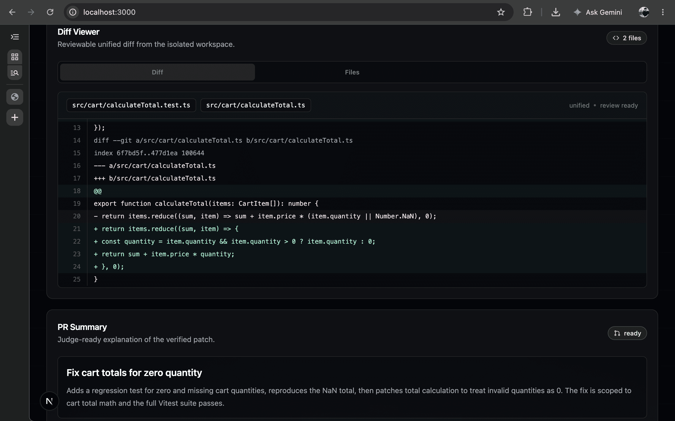
Task: Click the 'Diff Viewer' heading
Action: 78,32
